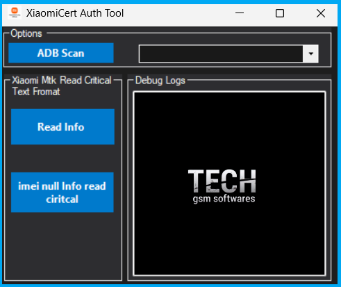Minimize the XiaomiCert Auth Tool window

[240, 13]
